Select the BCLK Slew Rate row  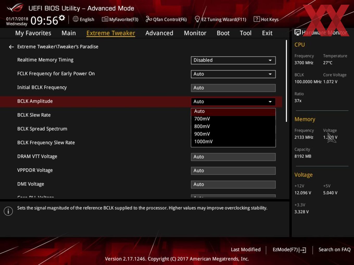[x=34, y=115]
